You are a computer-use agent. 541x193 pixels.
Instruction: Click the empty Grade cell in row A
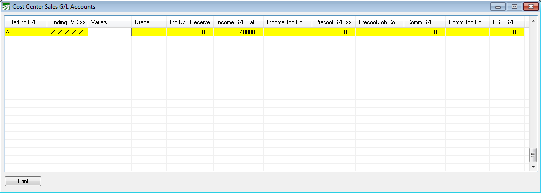click(x=149, y=32)
